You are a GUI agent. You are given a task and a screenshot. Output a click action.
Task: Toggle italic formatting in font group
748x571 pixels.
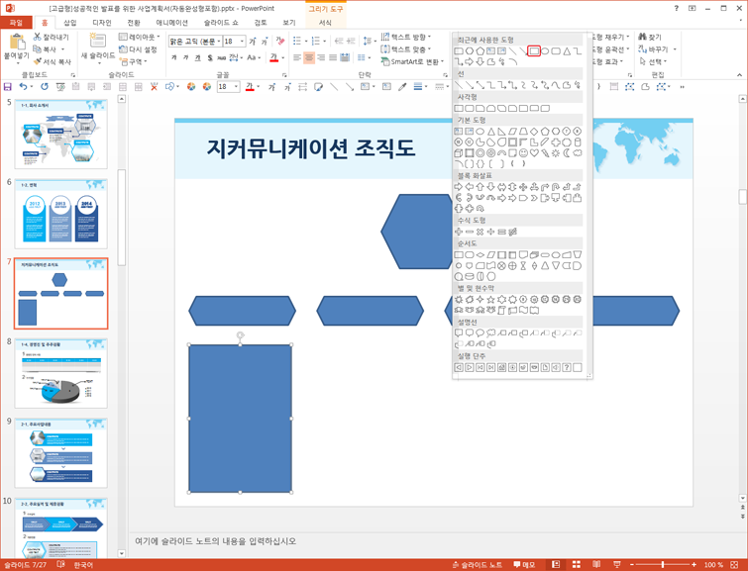click(185, 57)
